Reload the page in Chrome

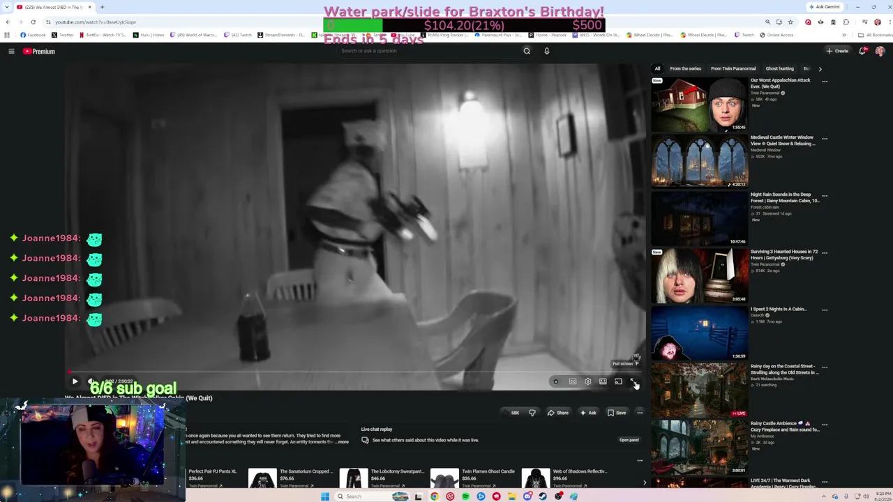click(x=33, y=22)
